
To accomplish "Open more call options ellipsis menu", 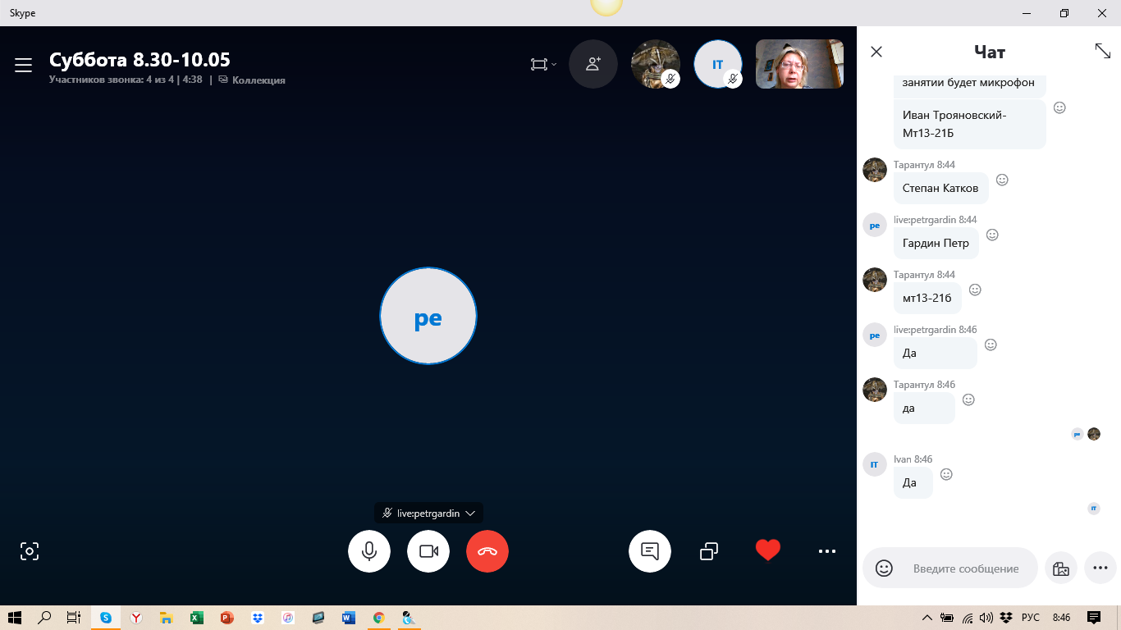I will 827,551.
